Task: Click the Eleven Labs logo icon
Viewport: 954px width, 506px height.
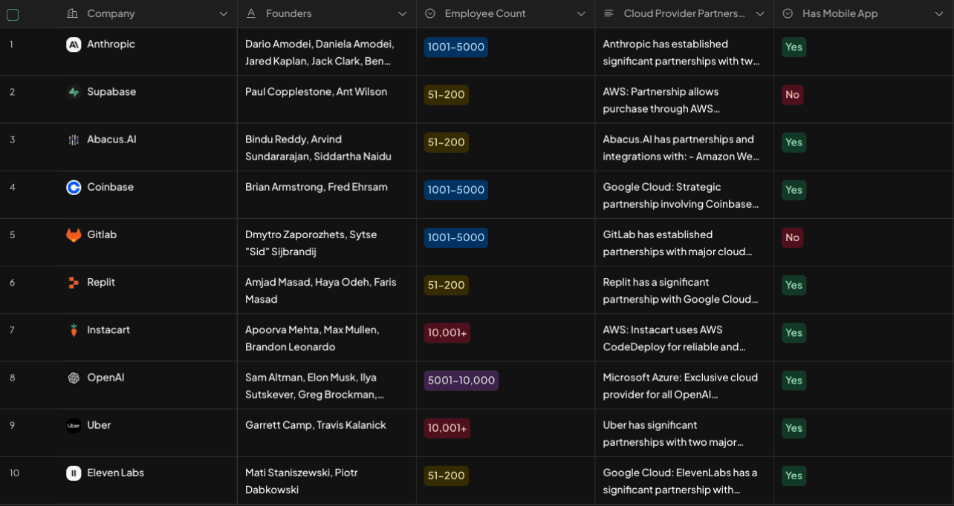Action: tap(74, 473)
